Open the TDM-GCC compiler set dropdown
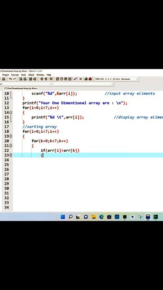163x290 pixels. (x=137, y=79)
